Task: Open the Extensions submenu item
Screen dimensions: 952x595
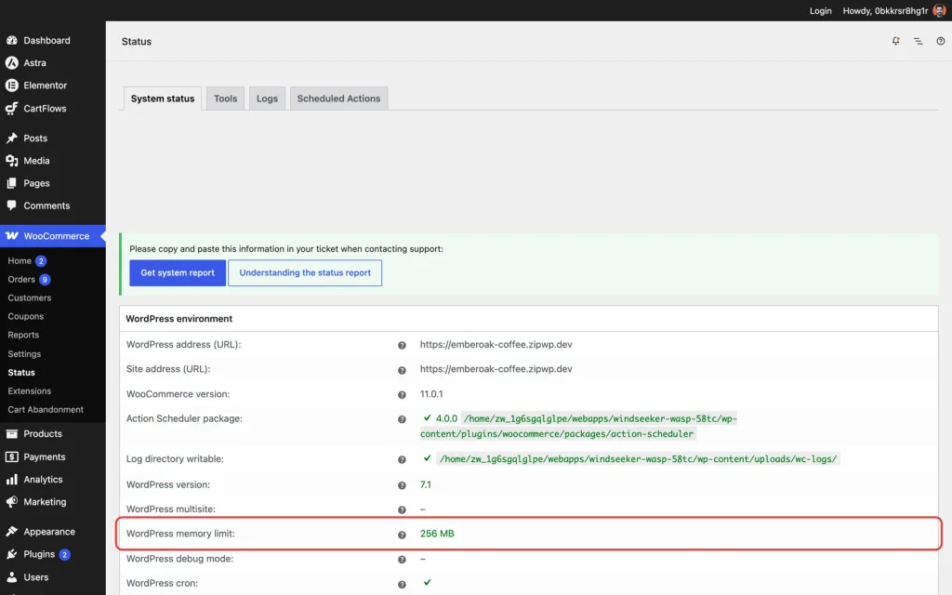Action: tap(29, 391)
